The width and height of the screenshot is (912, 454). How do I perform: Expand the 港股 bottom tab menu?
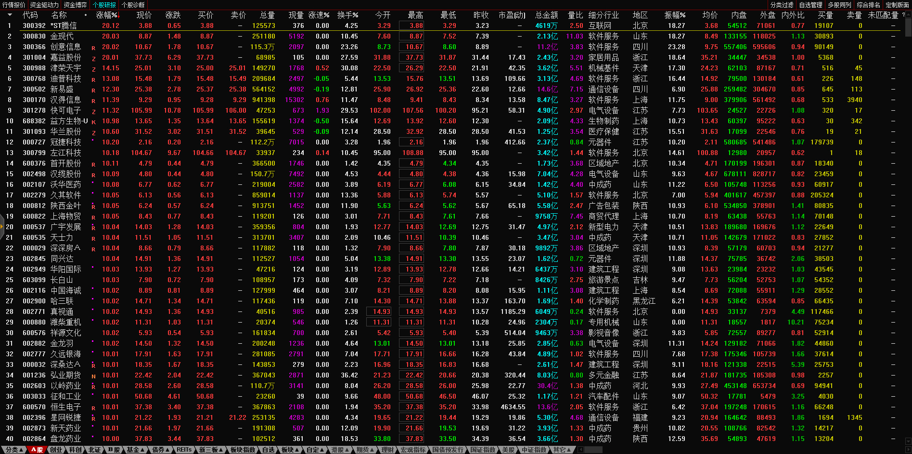[x=340, y=450]
